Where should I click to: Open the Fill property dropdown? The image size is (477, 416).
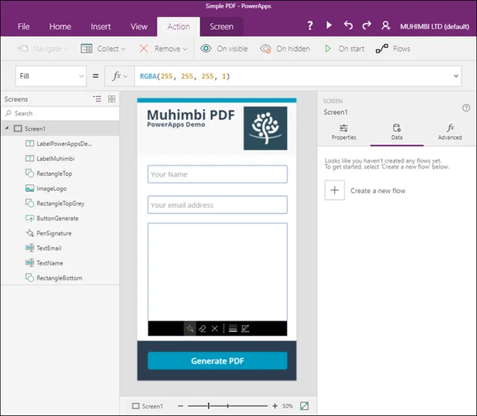(51, 76)
